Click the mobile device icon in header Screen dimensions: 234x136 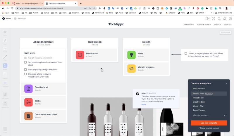(207, 19)
